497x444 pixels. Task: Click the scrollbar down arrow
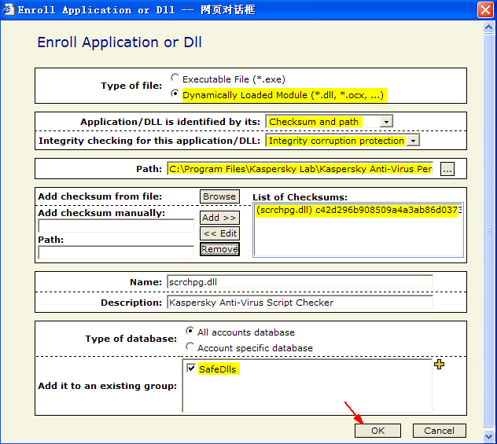tap(488, 437)
